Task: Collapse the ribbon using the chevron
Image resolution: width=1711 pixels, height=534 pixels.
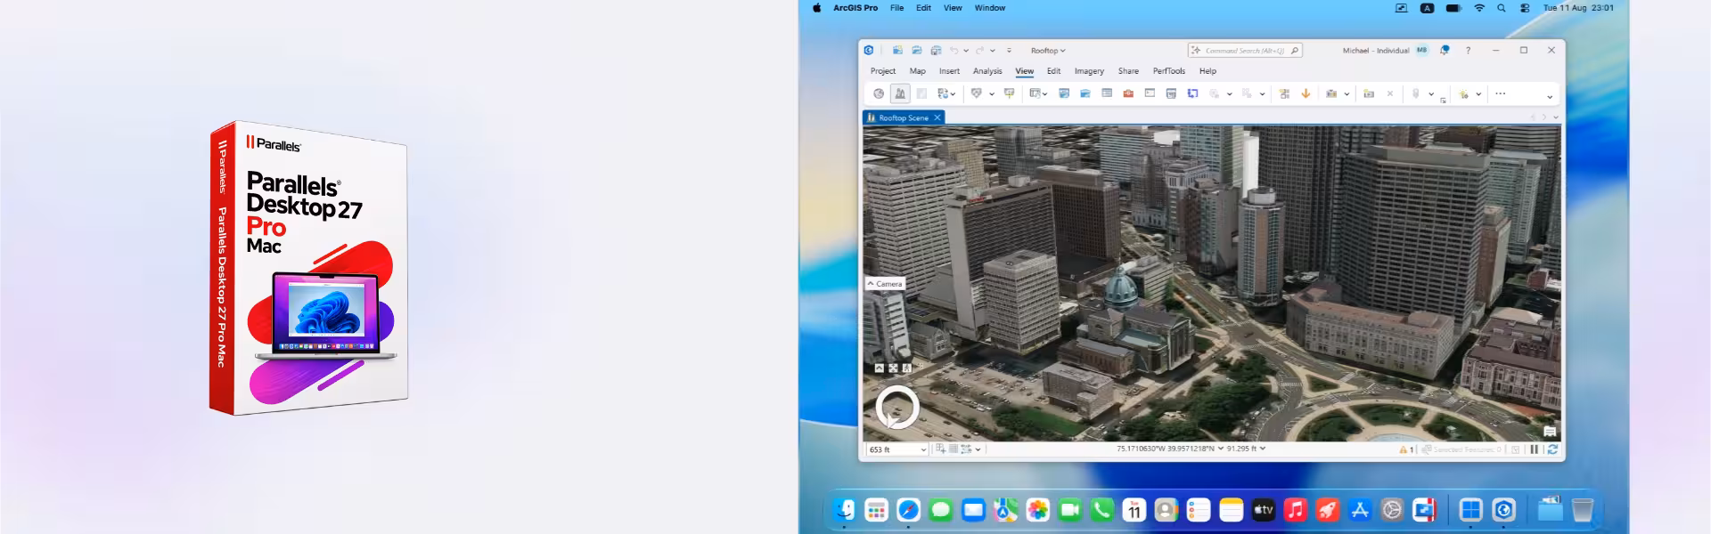Action: [1550, 97]
